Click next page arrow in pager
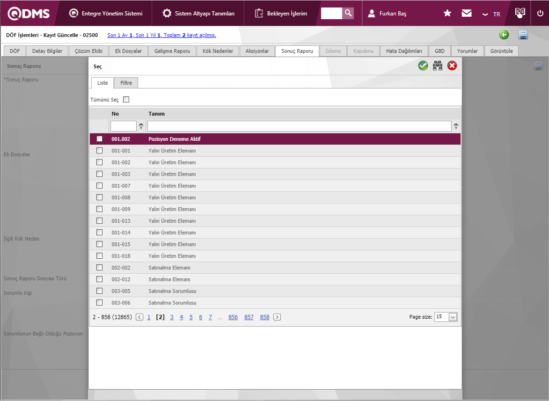 coord(277,317)
